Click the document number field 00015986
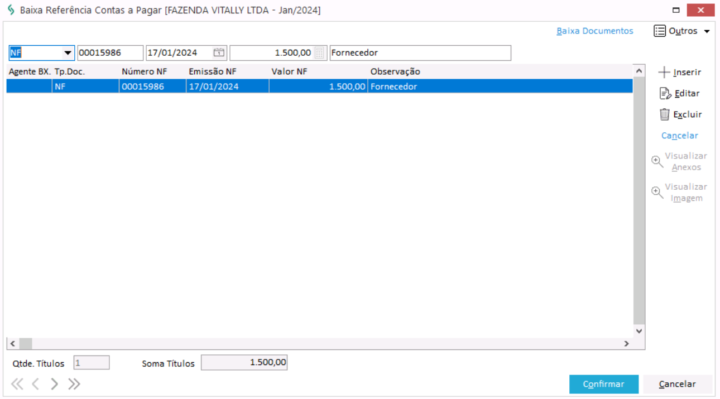This screenshot has height=399, width=720. (110, 53)
